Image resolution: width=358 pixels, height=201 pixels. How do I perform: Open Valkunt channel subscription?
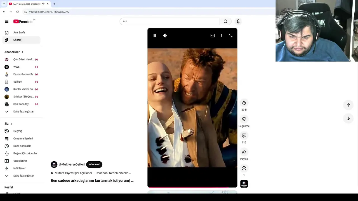(x=21, y=82)
